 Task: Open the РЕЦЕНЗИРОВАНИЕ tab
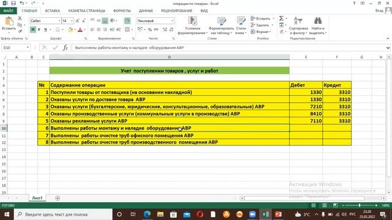176,11
